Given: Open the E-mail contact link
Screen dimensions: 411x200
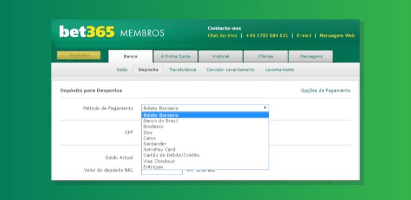Looking at the screenshot, I should 303,36.
